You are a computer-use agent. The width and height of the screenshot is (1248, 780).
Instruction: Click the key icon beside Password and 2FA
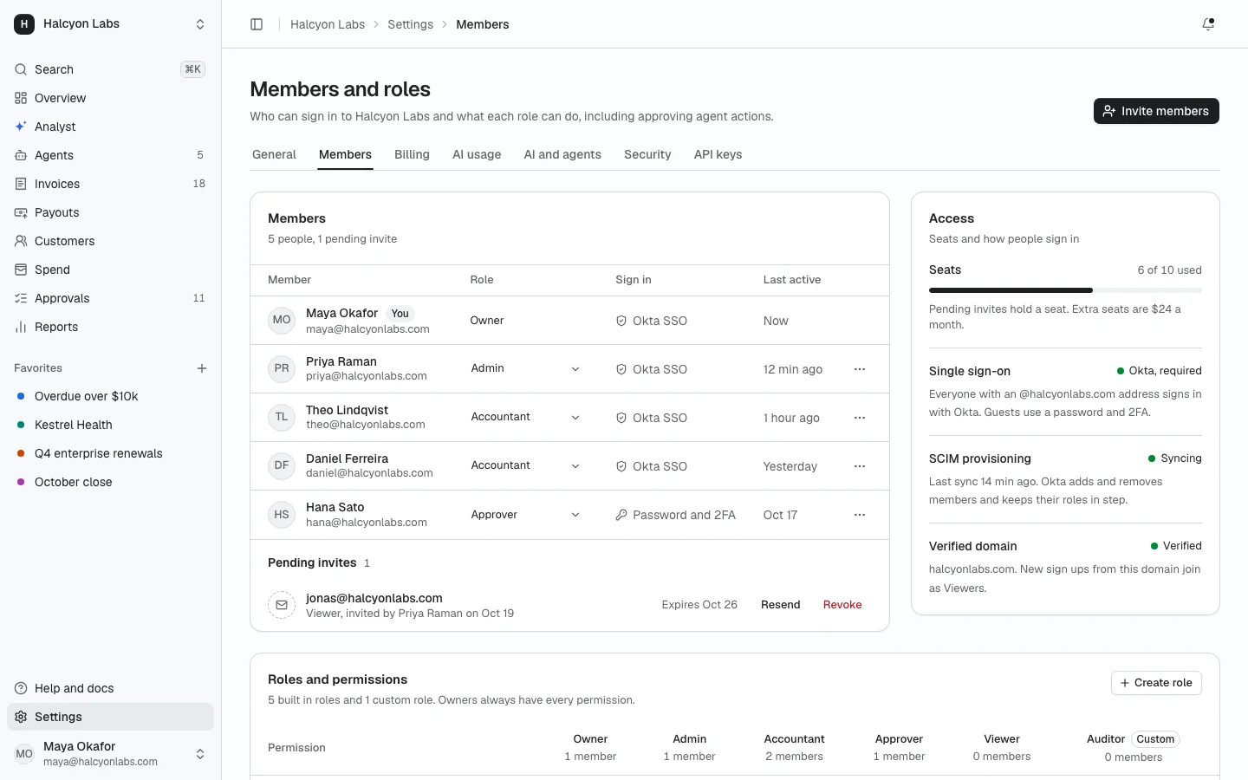(x=621, y=515)
